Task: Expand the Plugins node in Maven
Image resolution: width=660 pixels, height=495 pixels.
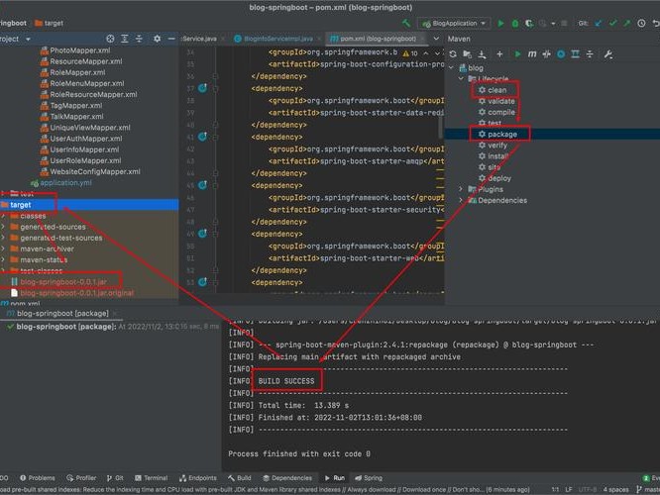Action: pyautogui.click(x=461, y=189)
